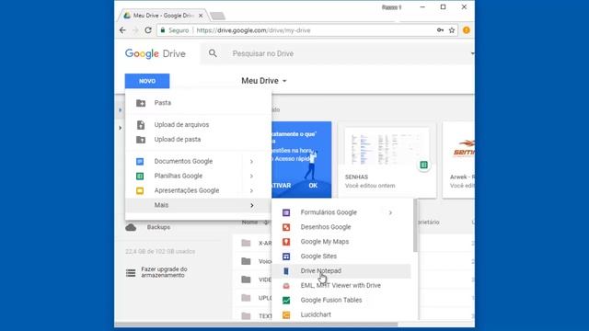The height and width of the screenshot is (331, 589).
Task: Open the Backups section
Action: click(x=158, y=227)
